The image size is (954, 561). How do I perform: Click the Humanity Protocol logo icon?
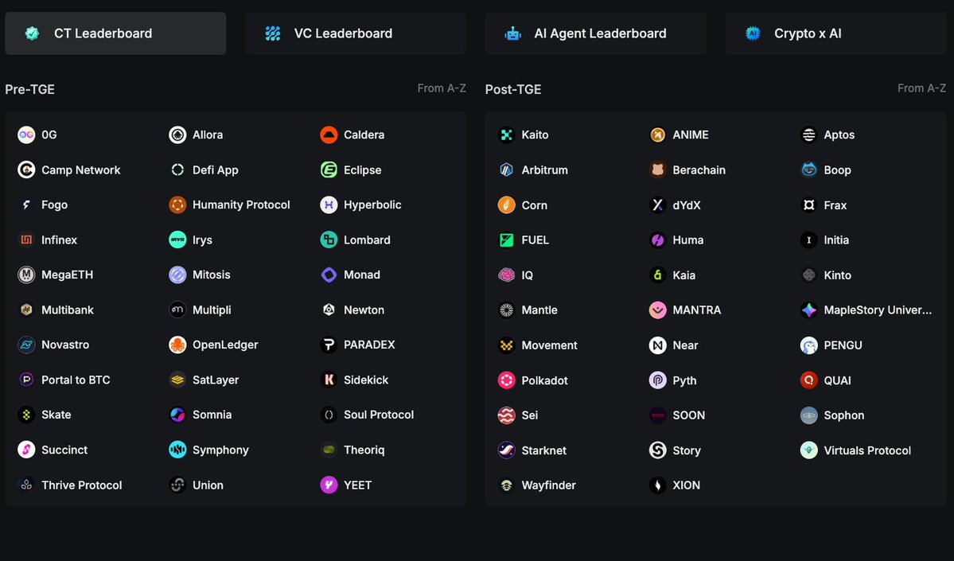[x=177, y=205]
